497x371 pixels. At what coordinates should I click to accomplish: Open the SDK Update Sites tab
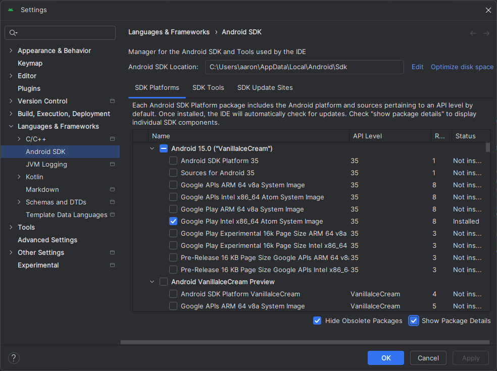point(265,88)
